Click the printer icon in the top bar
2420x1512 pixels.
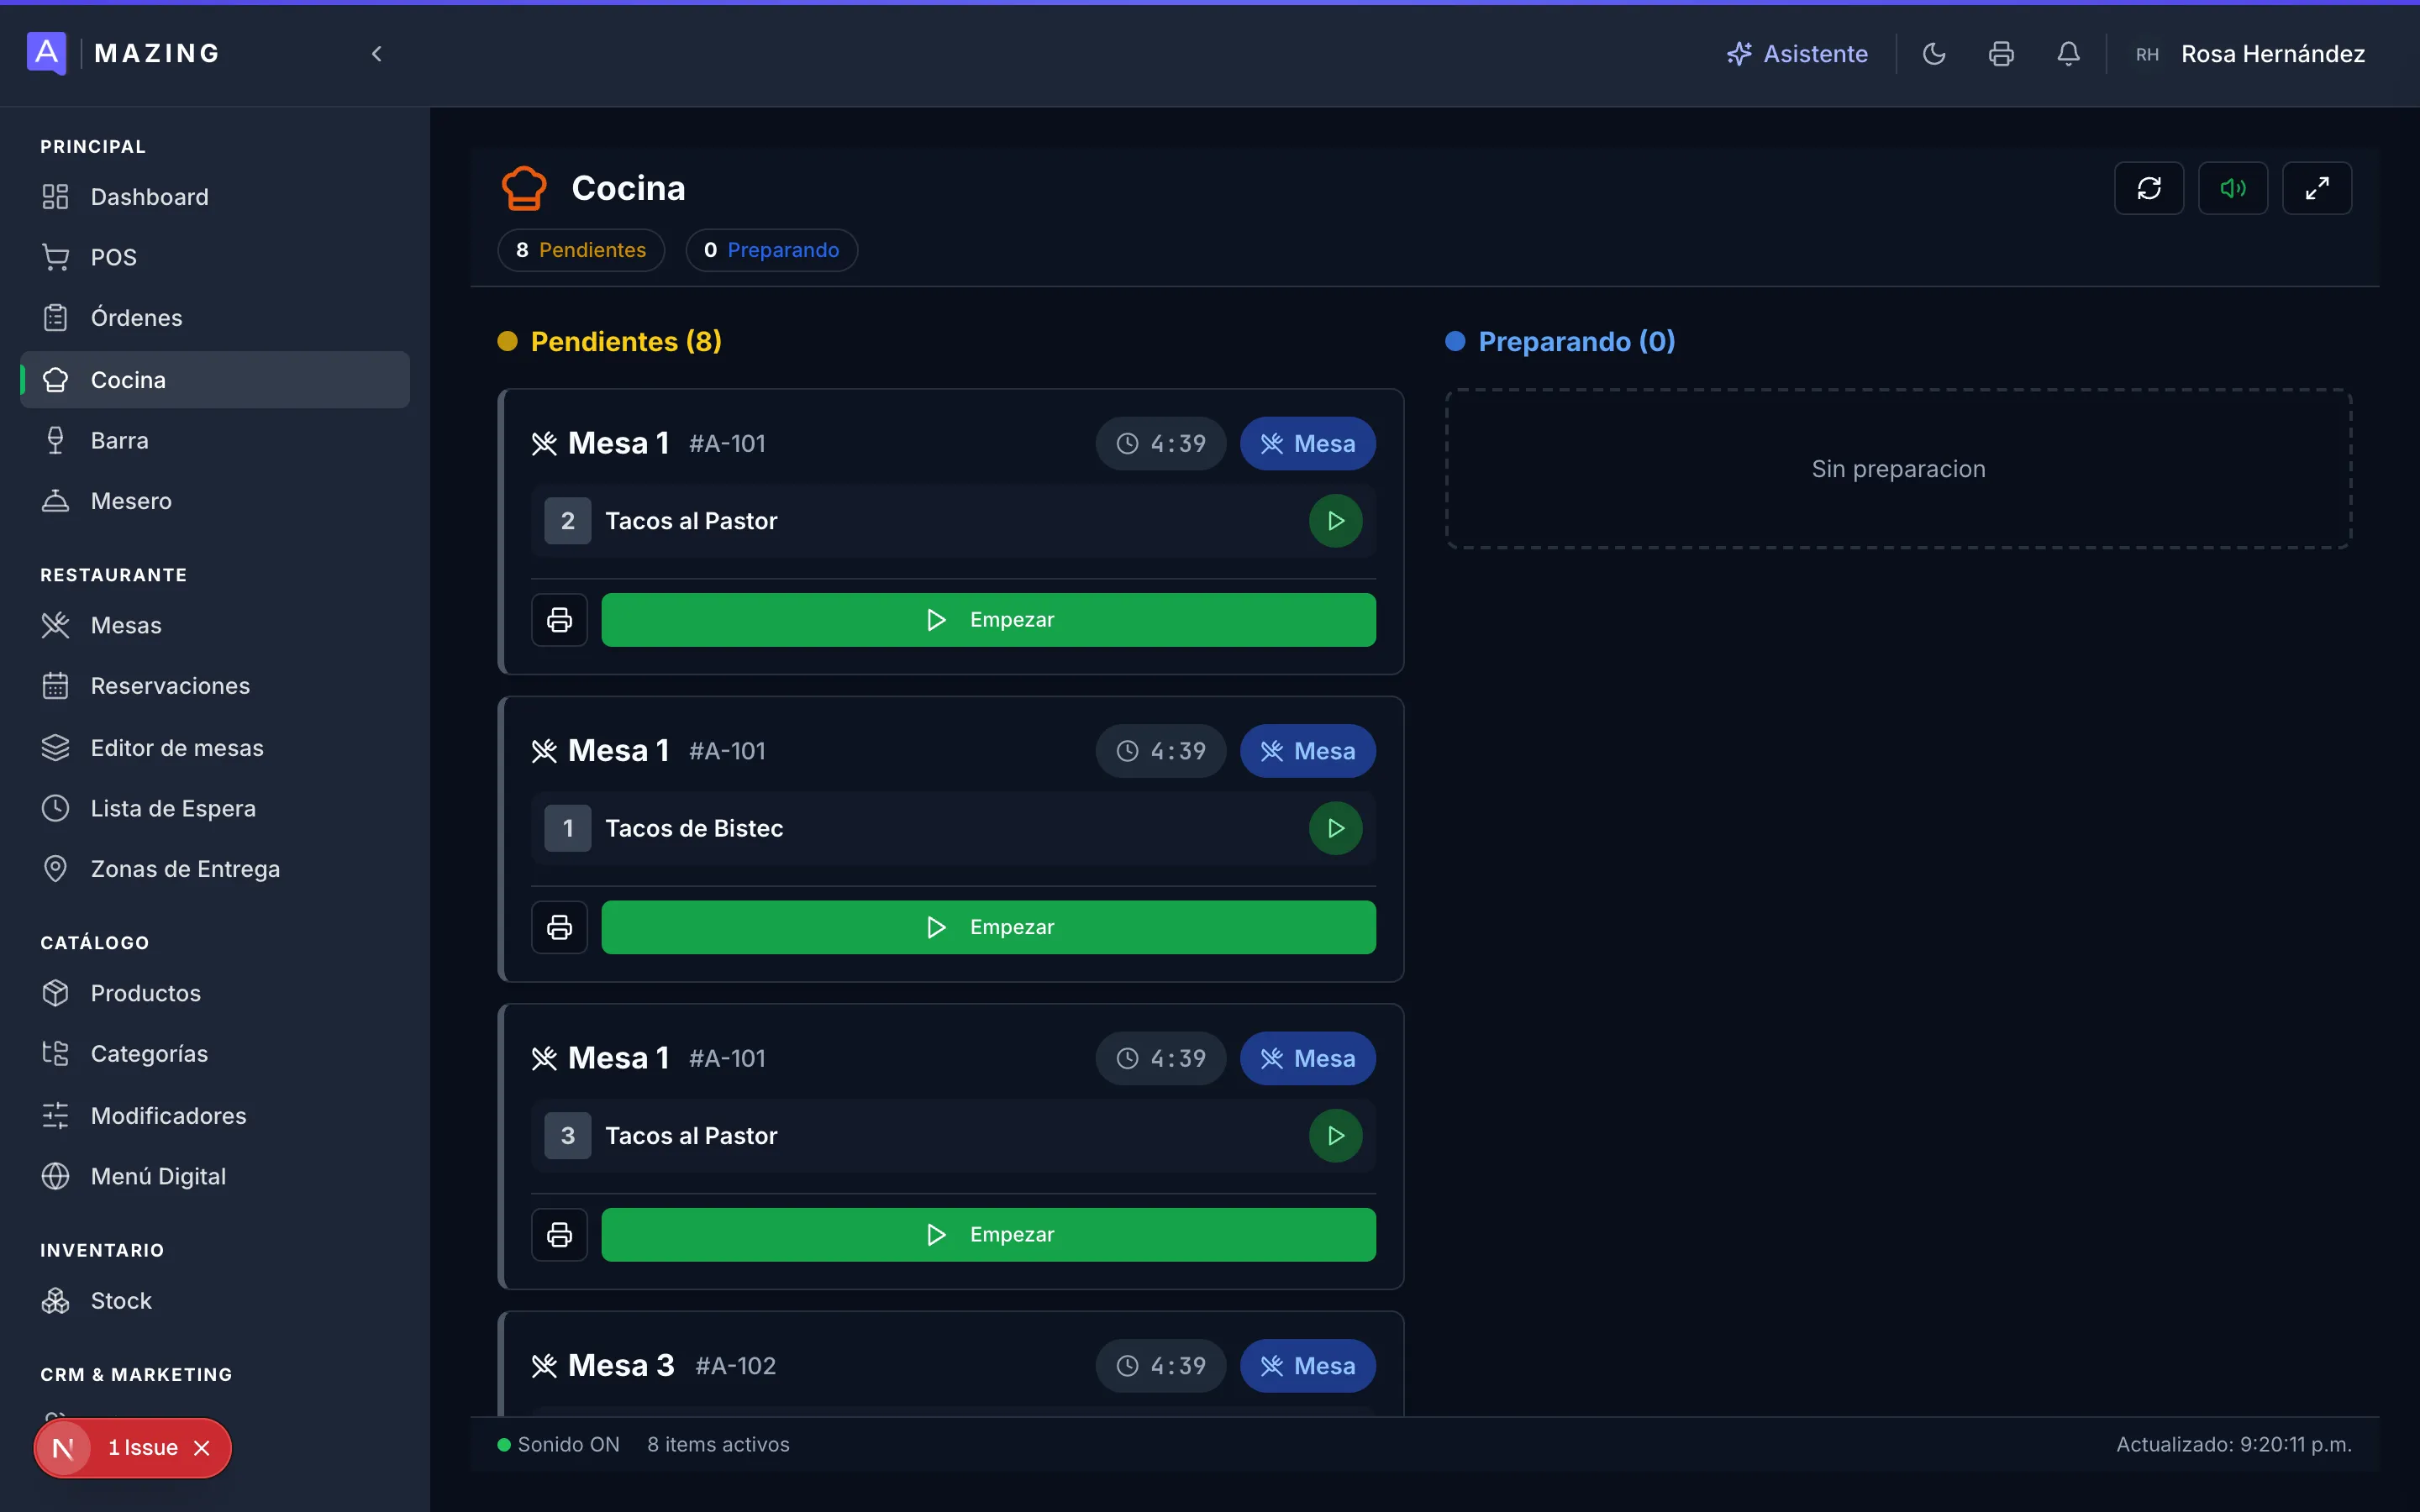(x=2001, y=54)
